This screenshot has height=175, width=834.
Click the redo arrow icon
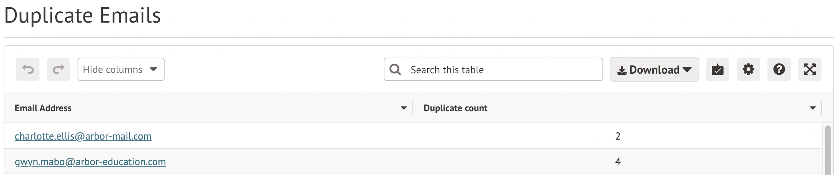pos(59,69)
